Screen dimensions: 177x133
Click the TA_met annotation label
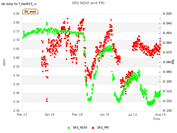(30, 12)
